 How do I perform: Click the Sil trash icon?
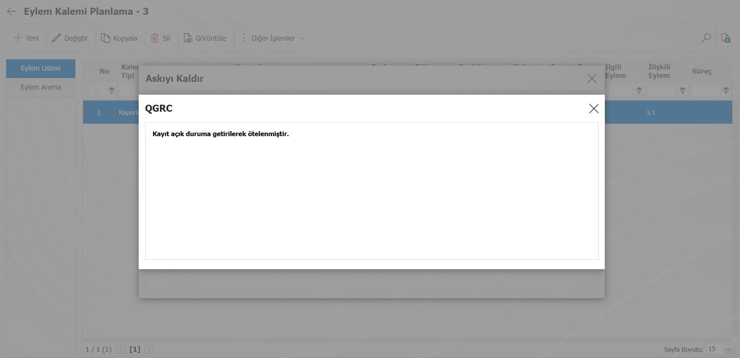155,38
